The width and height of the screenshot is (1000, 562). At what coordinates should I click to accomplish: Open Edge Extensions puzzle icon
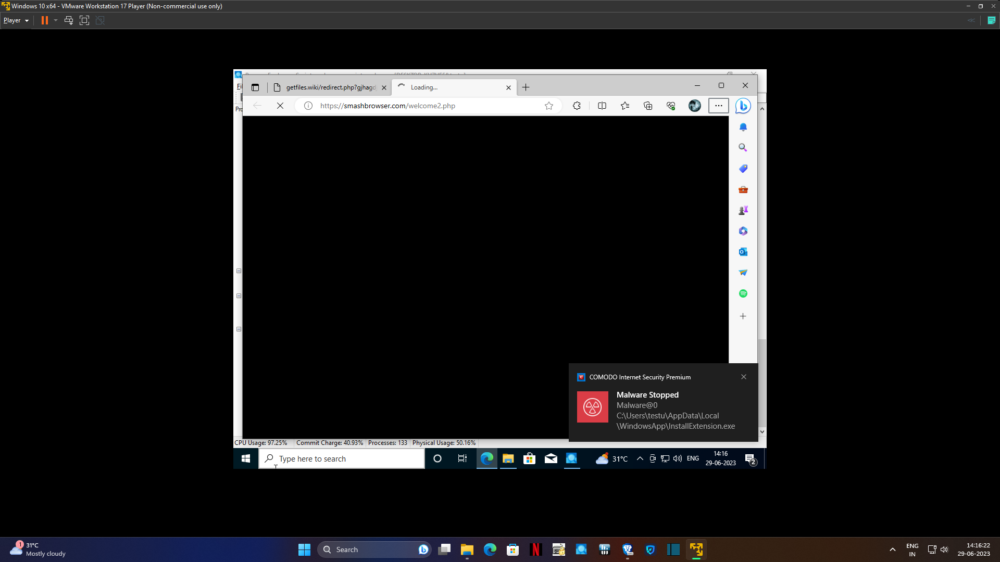577,106
